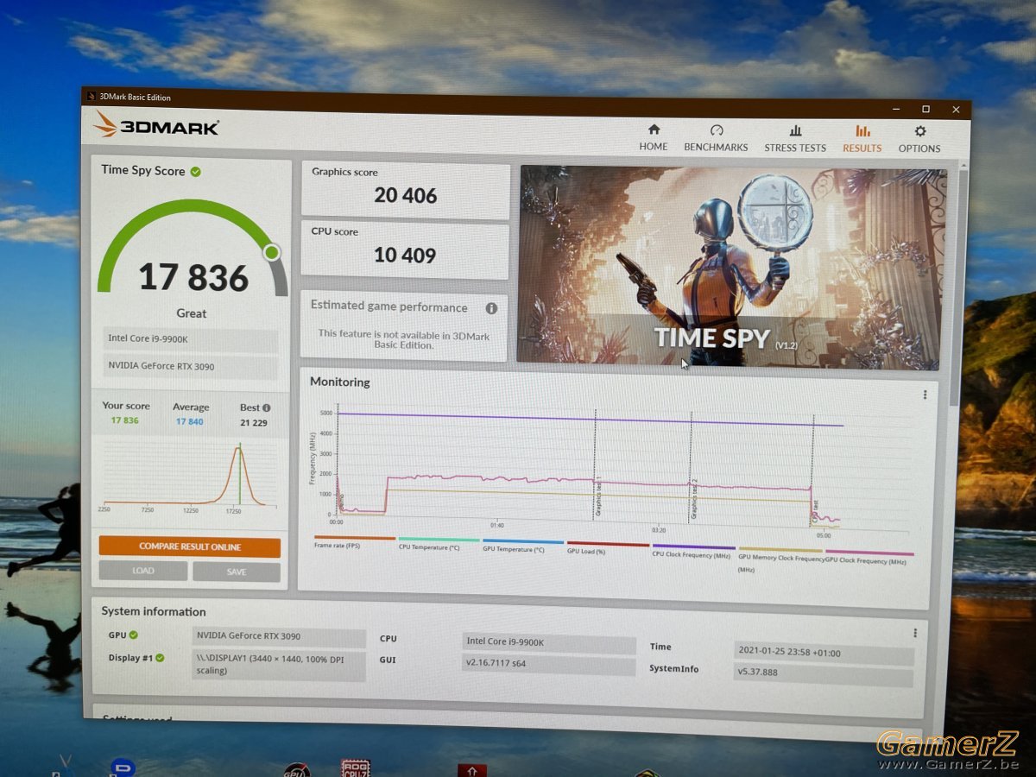
Task: Open the System information three-dot menu
Action: (x=914, y=633)
